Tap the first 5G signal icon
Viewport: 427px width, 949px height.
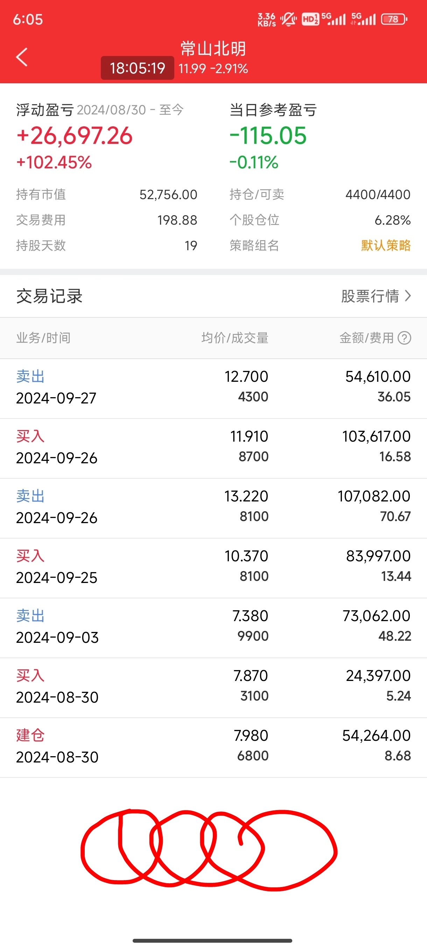[x=334, y=19]
